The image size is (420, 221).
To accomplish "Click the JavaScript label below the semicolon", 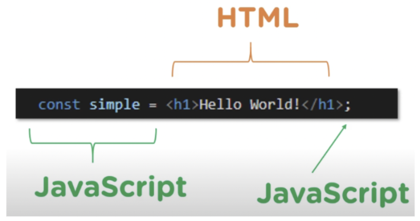I will point(333,194).
